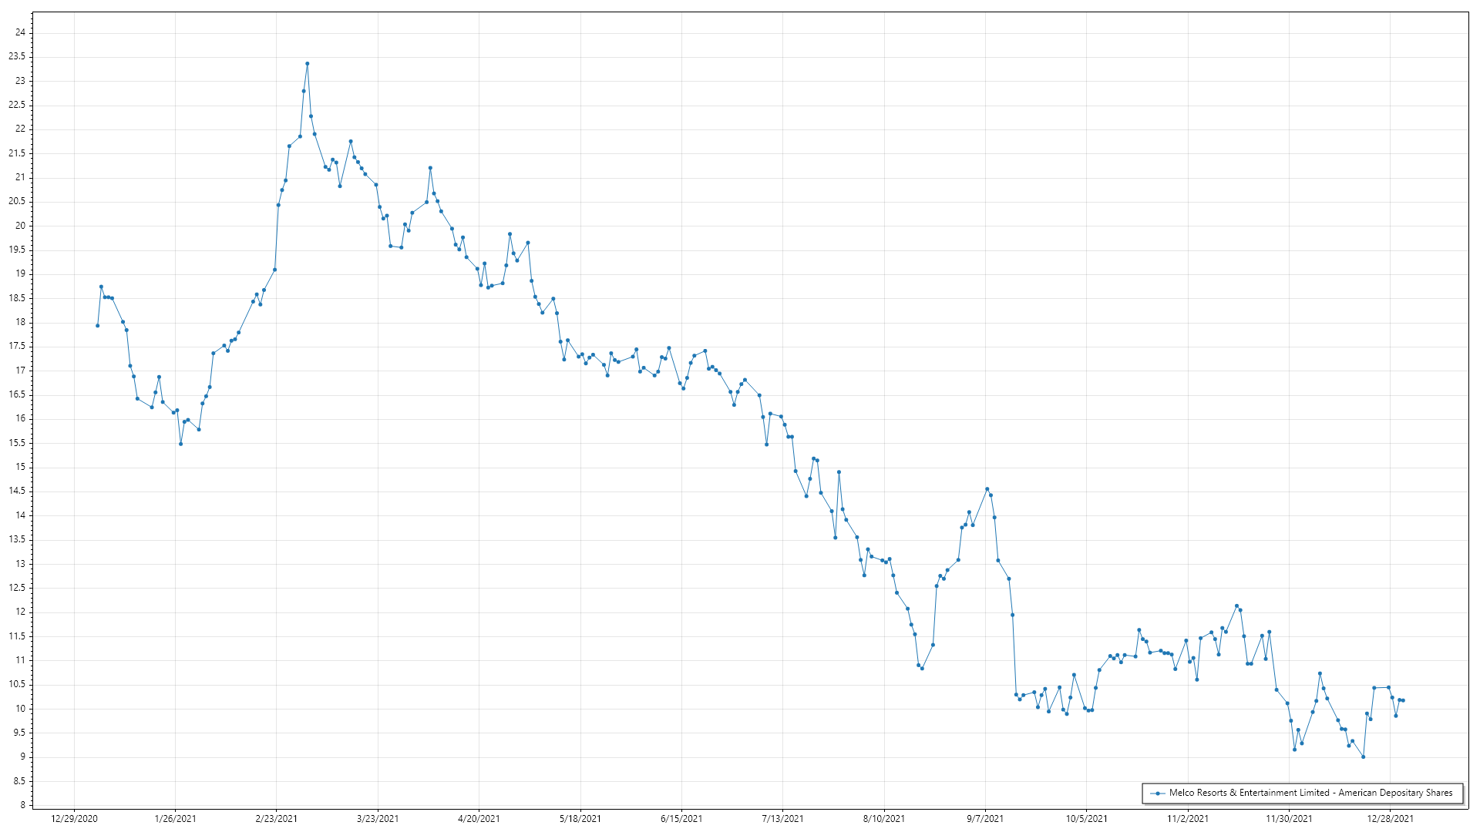Screen dimensions: 1480x832
Task: Click the last data point of the series
Action: click(1403, 700)
